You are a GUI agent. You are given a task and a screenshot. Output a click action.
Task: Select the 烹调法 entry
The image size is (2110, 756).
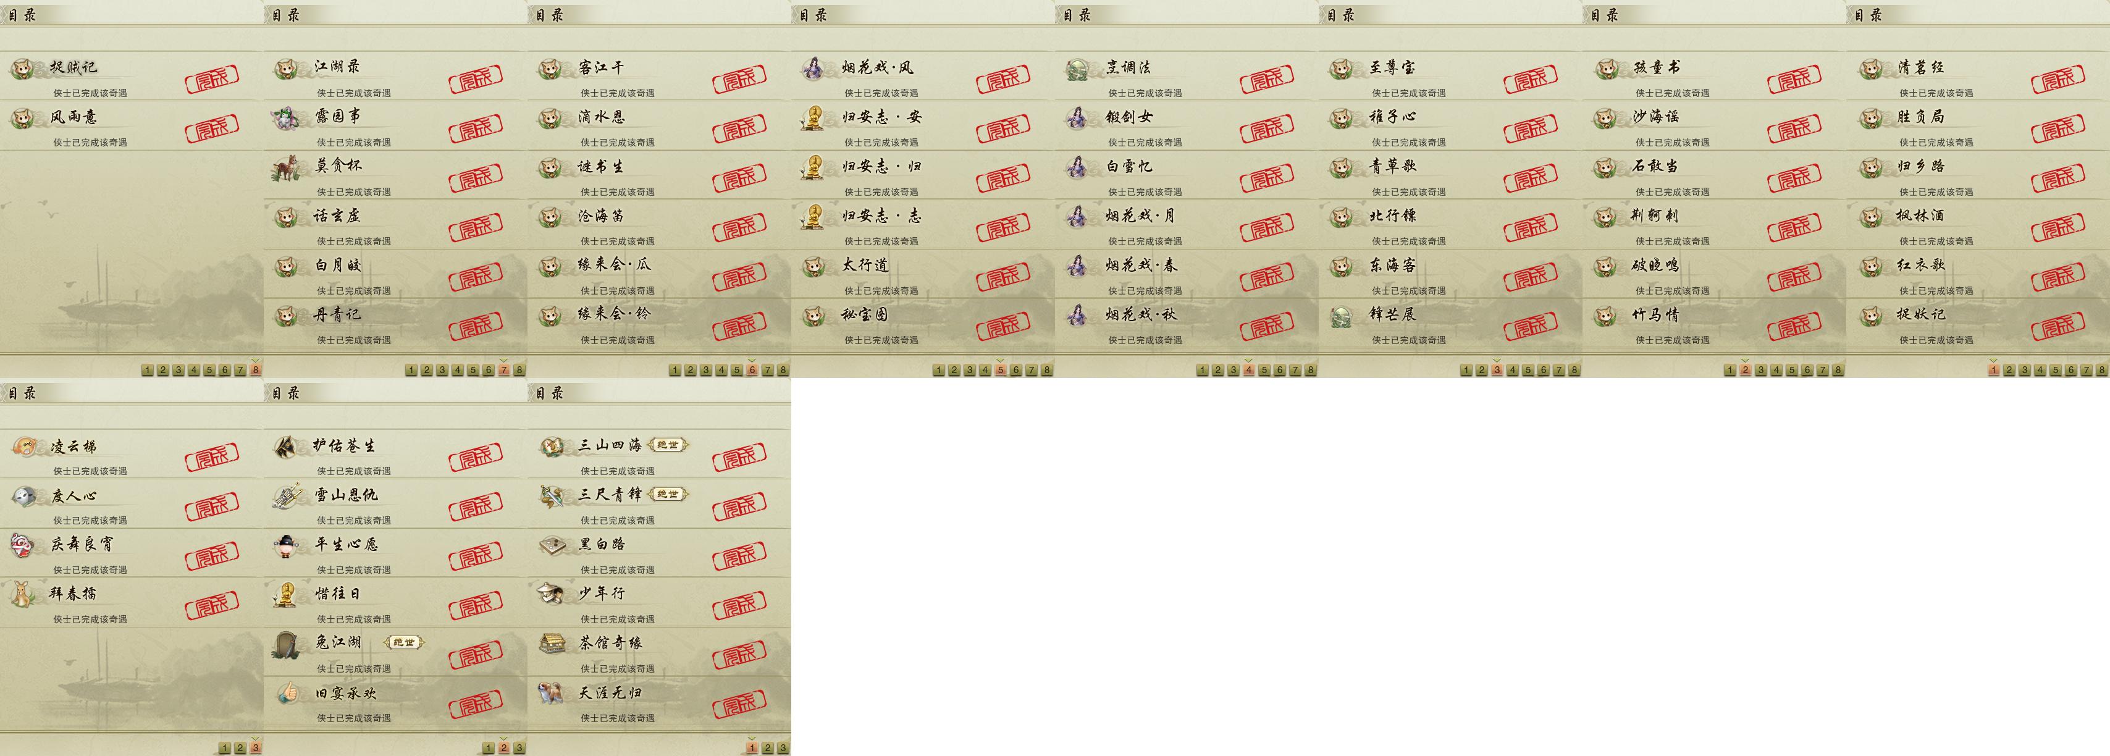click(1187, 76)
